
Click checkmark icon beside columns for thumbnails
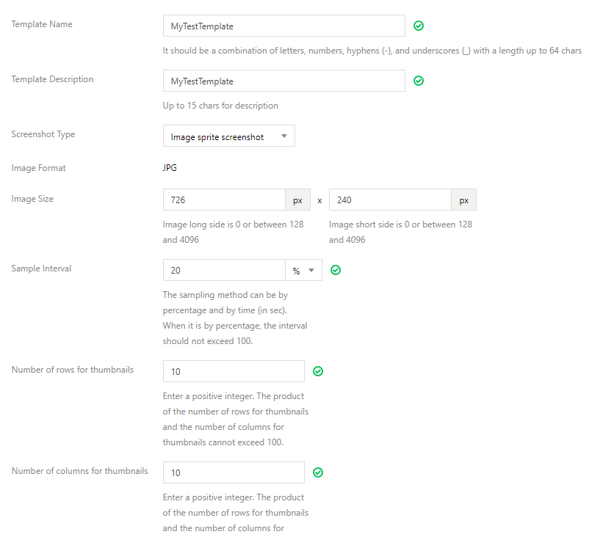[x=318, y=472]
